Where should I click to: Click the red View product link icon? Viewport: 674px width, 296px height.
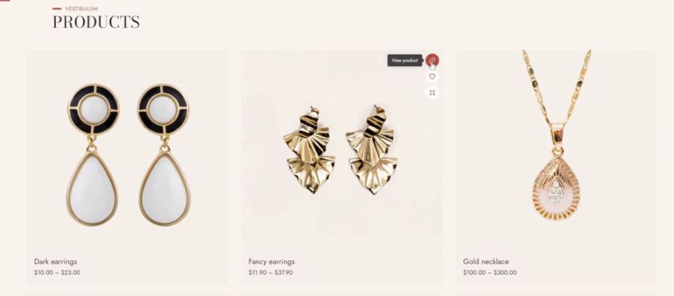432,60
